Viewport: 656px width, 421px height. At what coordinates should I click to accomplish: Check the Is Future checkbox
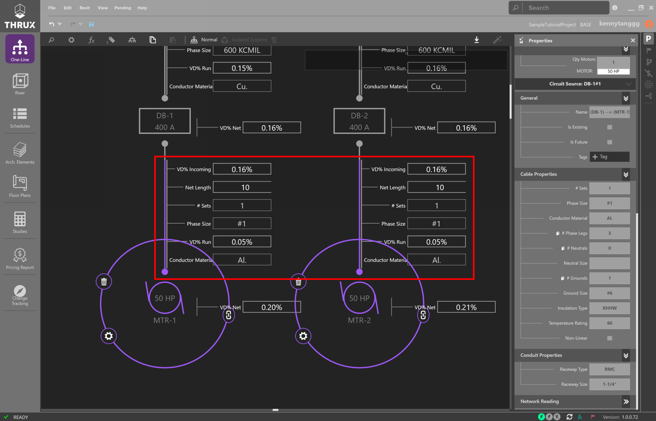(610, 142)
